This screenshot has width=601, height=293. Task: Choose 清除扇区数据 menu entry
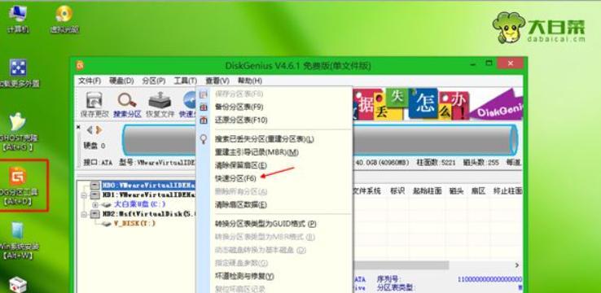tap(241, 205)
